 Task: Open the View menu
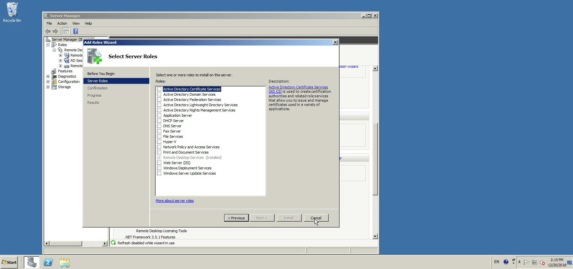click(76, 23)
